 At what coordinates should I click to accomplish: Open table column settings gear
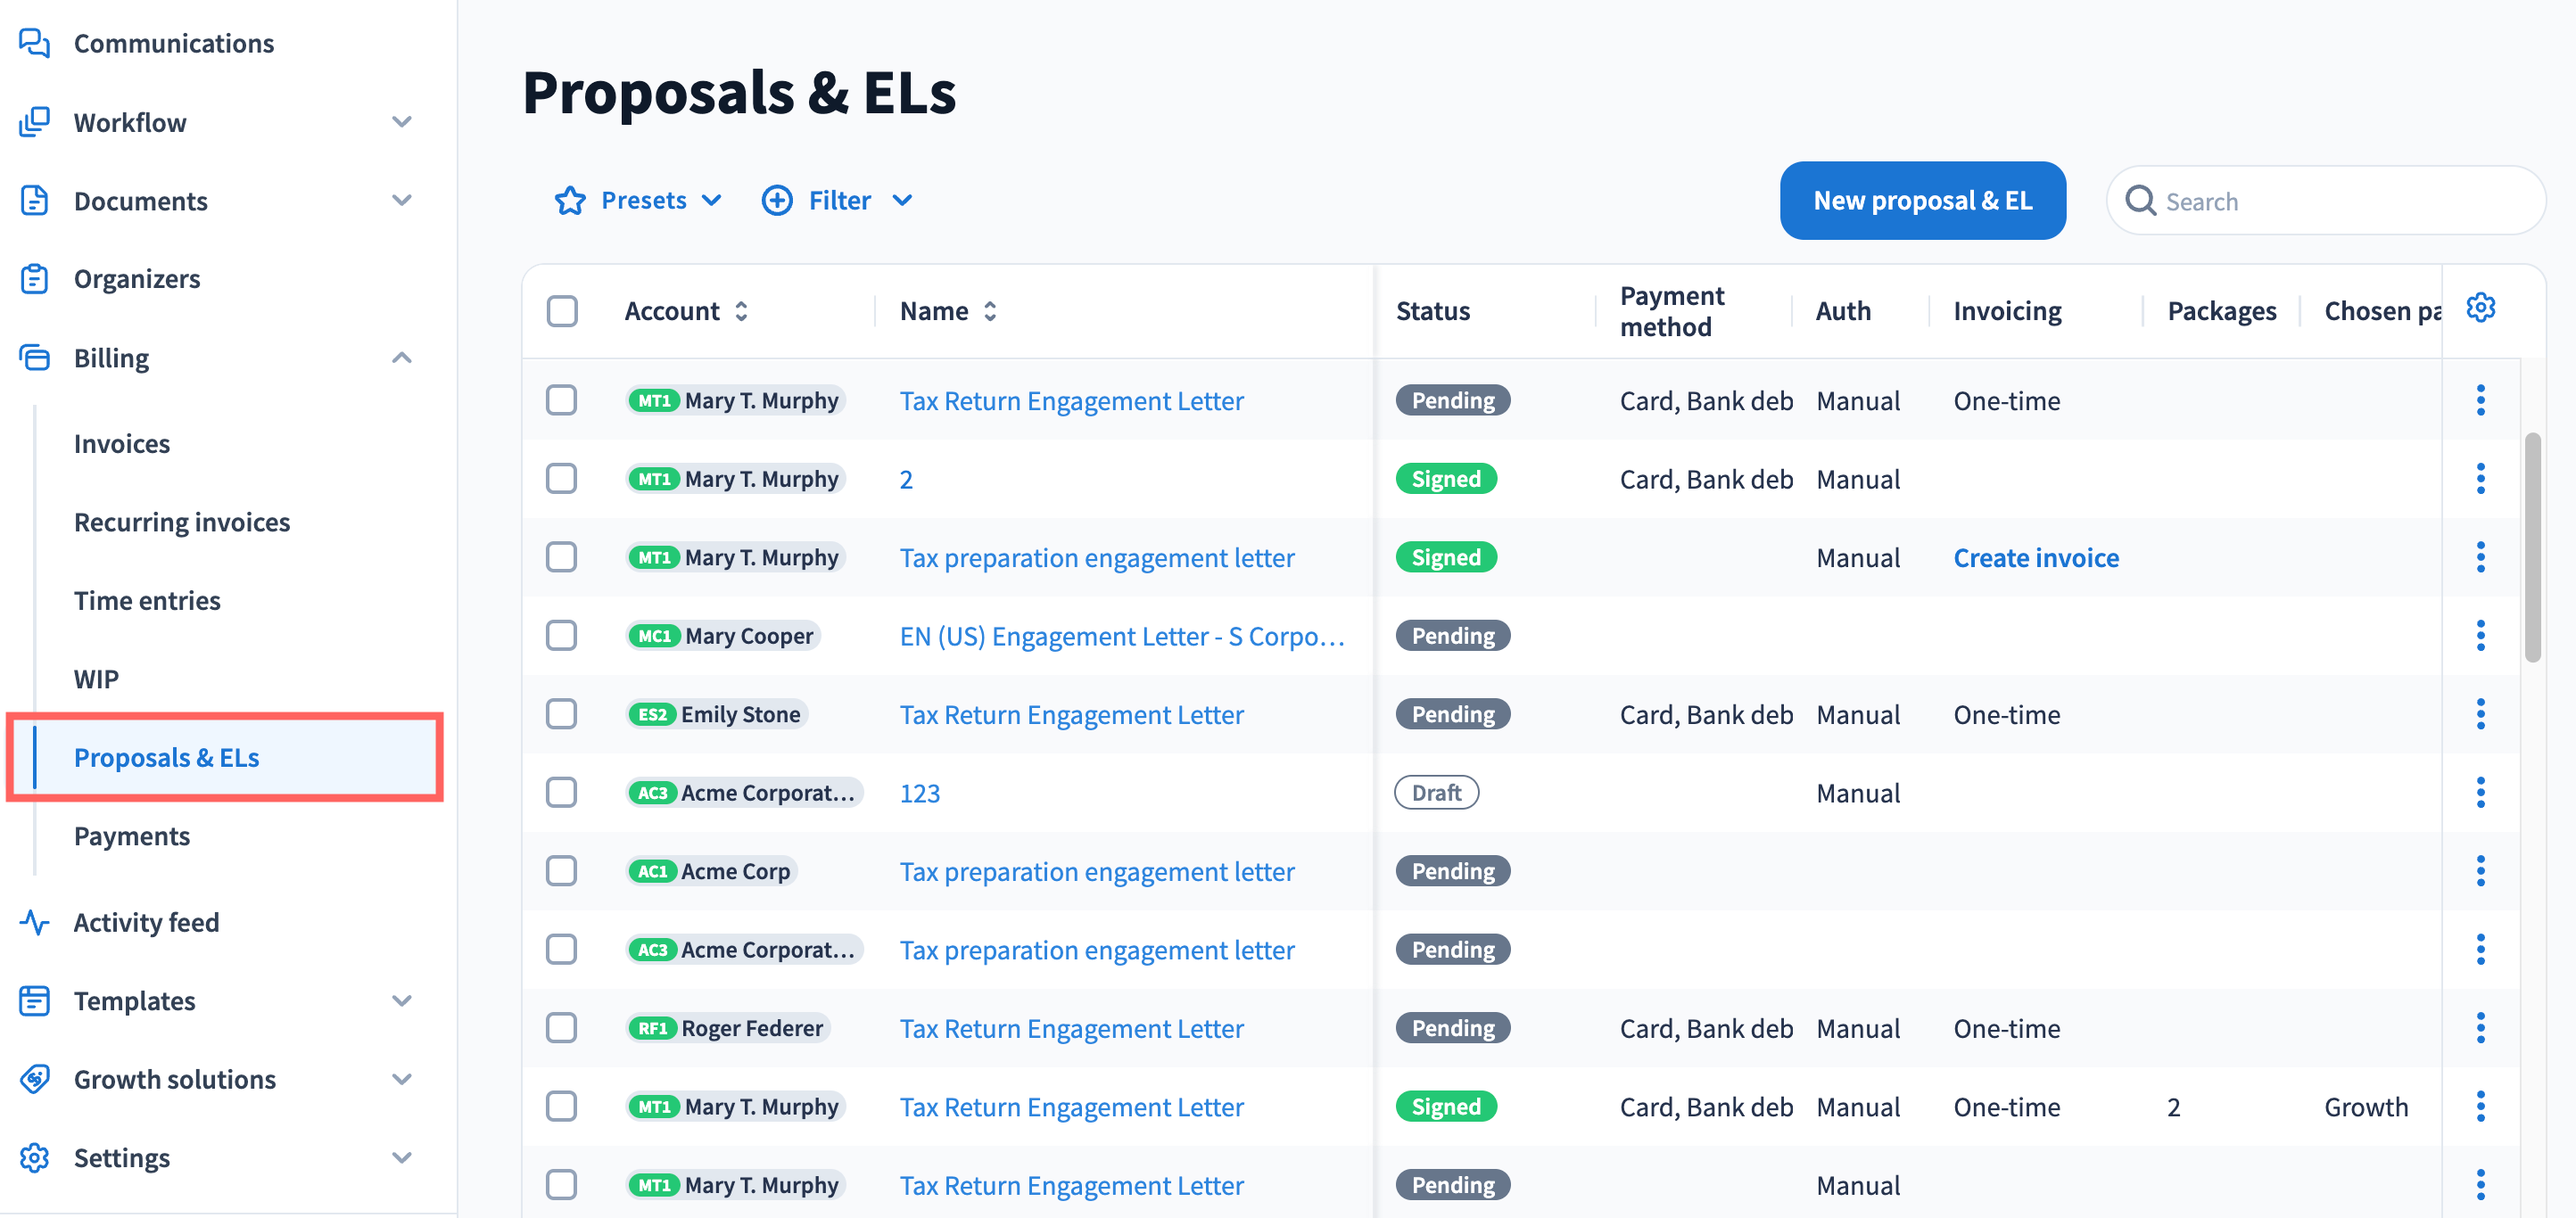pyautogui.click(x=2480, y=308)
